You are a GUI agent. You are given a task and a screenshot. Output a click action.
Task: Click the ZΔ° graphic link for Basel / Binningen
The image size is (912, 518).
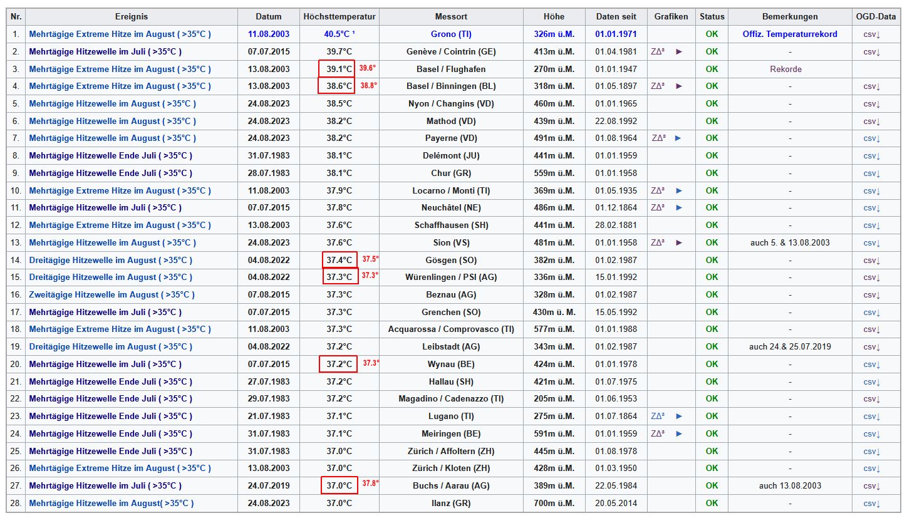(x=658, y=86)
